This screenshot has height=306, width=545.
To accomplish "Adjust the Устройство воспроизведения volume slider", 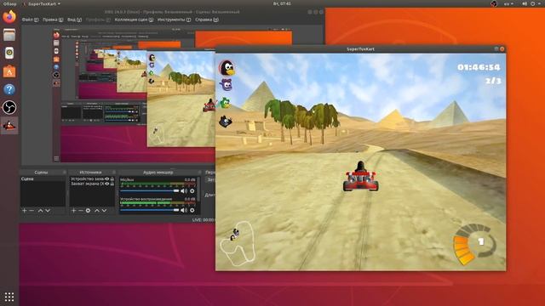I will (x=150, y=210).
